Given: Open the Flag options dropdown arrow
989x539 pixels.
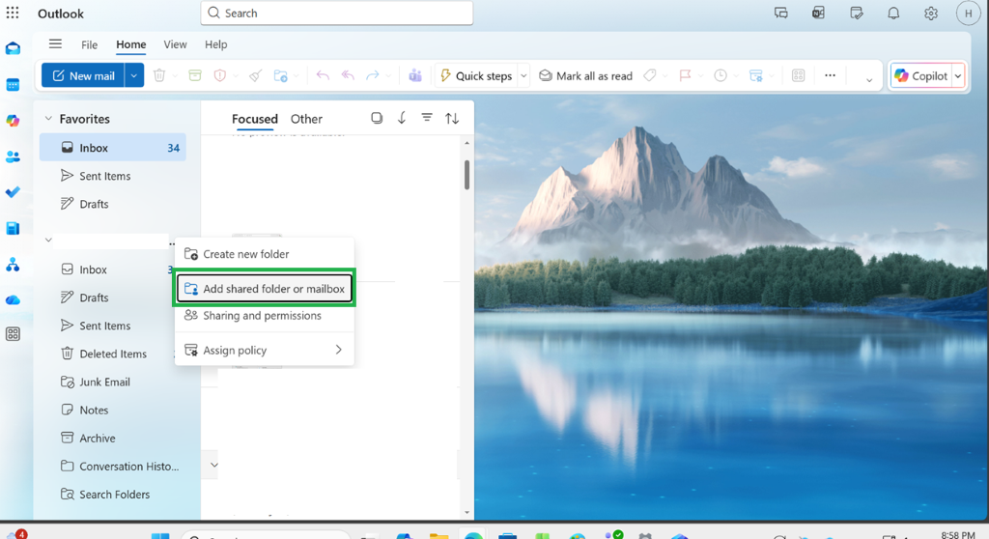Looking at the screenshot, I should pos(701,76).
